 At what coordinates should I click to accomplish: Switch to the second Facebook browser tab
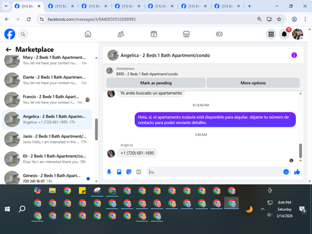pyautogui.click(x=61, y=6)
